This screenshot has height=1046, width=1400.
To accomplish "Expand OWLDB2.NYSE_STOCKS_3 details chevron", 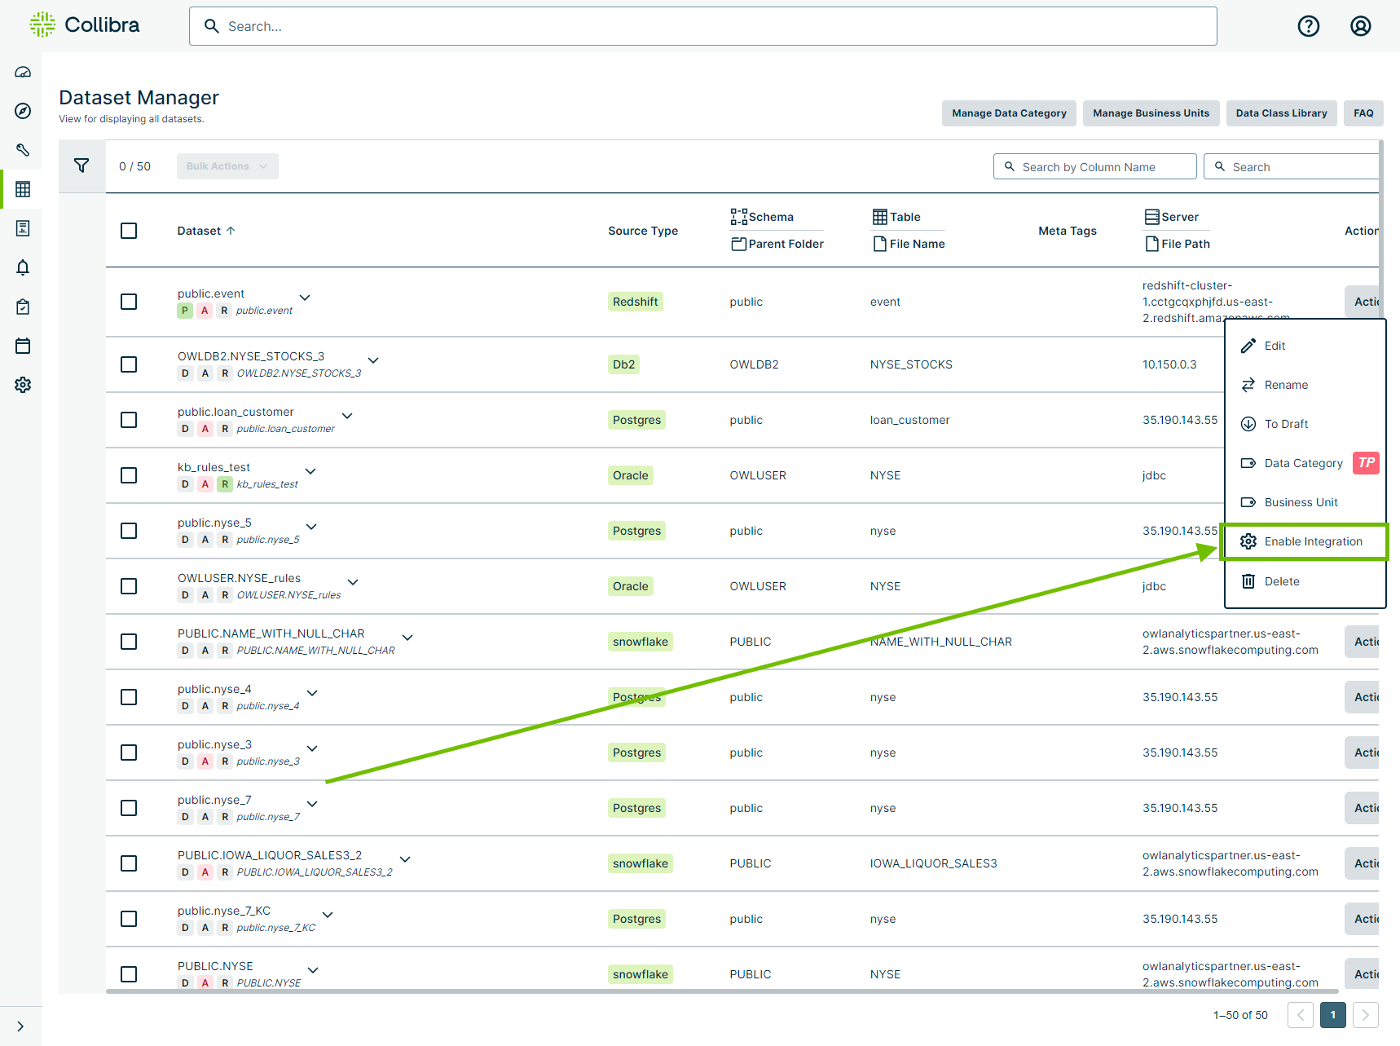I will click(x=372, y=360).
